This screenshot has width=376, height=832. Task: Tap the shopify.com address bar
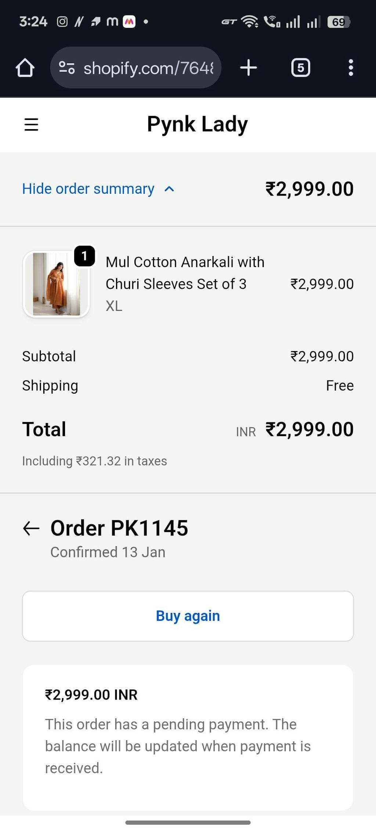pyautogui.click(x=147, y=68)
